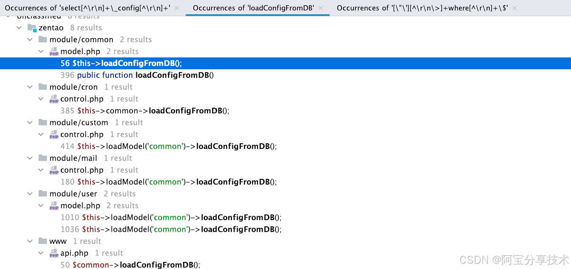Switch to the 'select..._config' occurrences tab
571x269 pixels.
87,8
